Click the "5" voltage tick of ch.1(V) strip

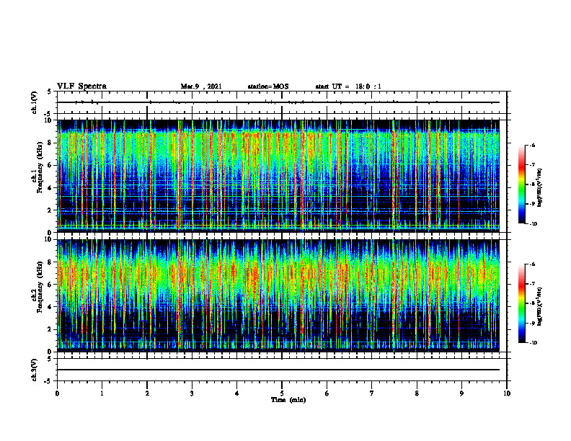pyautogui.click(x=49, y=92)
